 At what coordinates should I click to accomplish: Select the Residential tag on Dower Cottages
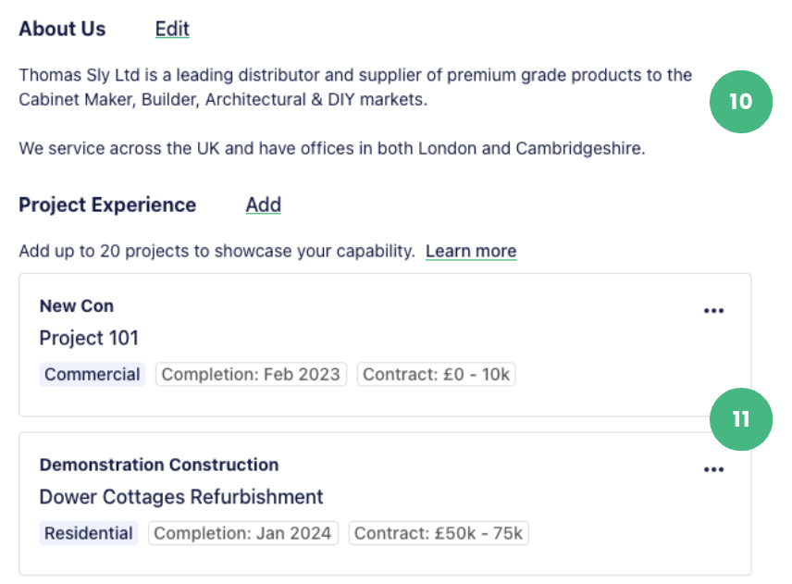click(89, 533)
